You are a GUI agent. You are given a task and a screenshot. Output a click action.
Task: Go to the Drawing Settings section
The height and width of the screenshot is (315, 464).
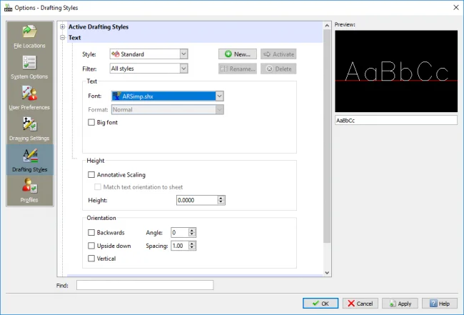[29, 127]
